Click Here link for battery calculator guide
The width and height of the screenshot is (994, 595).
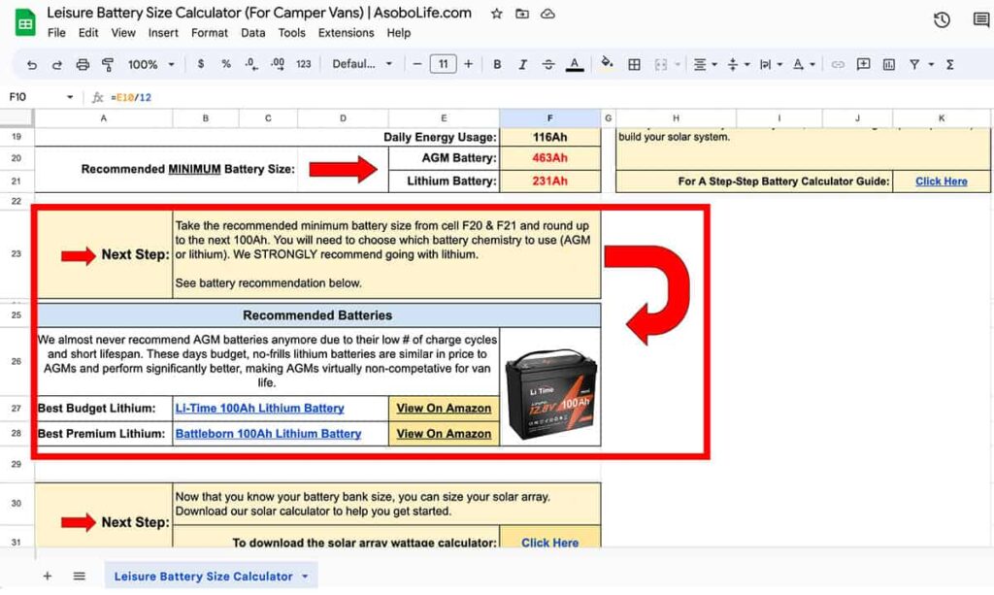(942, 182)
